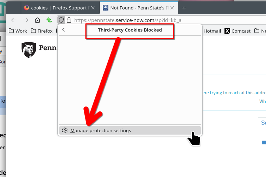Image resolution: width=266 pixels, height=177 pixels.
Task: Open the Work bookmarks folder
Action: pos(18,31)
